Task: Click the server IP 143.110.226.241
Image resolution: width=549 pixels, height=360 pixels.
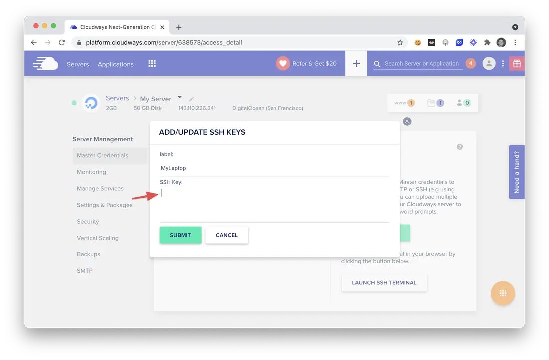Action: [x=197, y=108]
